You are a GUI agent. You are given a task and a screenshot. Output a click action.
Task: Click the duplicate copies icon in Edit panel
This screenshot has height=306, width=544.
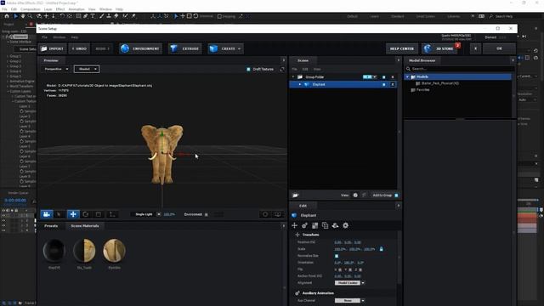pyautogui.click(x=325, y=225)
